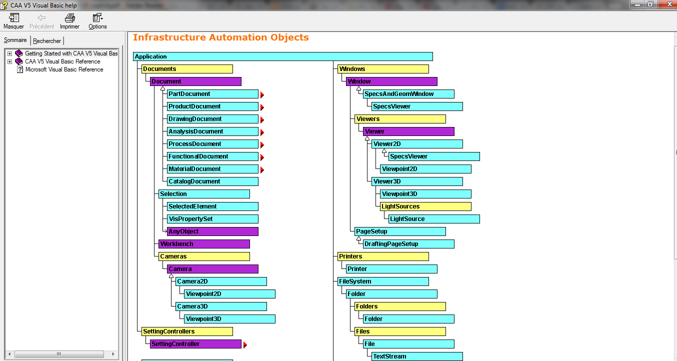Viewport: 677px width, 361px height.
Task: Open the ProductDocument object
Action: coord(211,106)
